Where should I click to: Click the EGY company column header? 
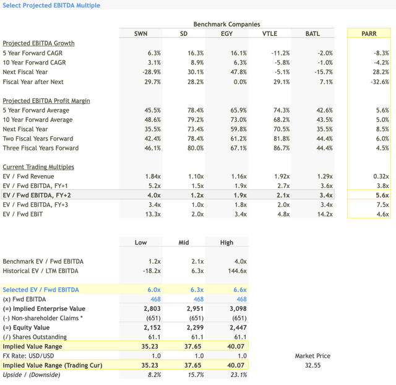pos(226,33)
